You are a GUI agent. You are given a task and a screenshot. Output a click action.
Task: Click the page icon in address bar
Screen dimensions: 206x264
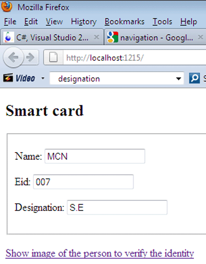pyautogui.click(x=53, y=57)
